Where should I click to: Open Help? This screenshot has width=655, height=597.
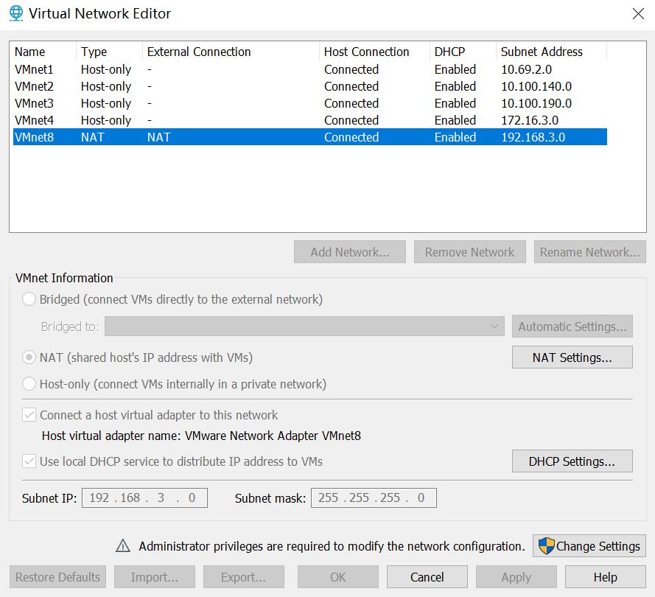[x=606, y=577]
